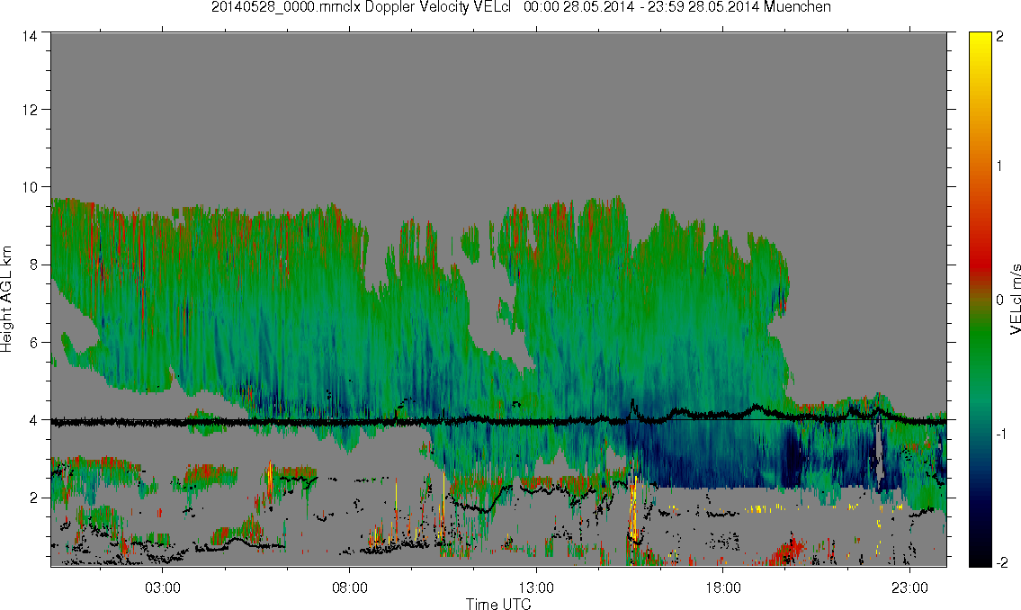Image resolution: width=1021 pixels, height=610 pixels.
Task: Click the plot title text at top
Action: [x=521, y=8]
